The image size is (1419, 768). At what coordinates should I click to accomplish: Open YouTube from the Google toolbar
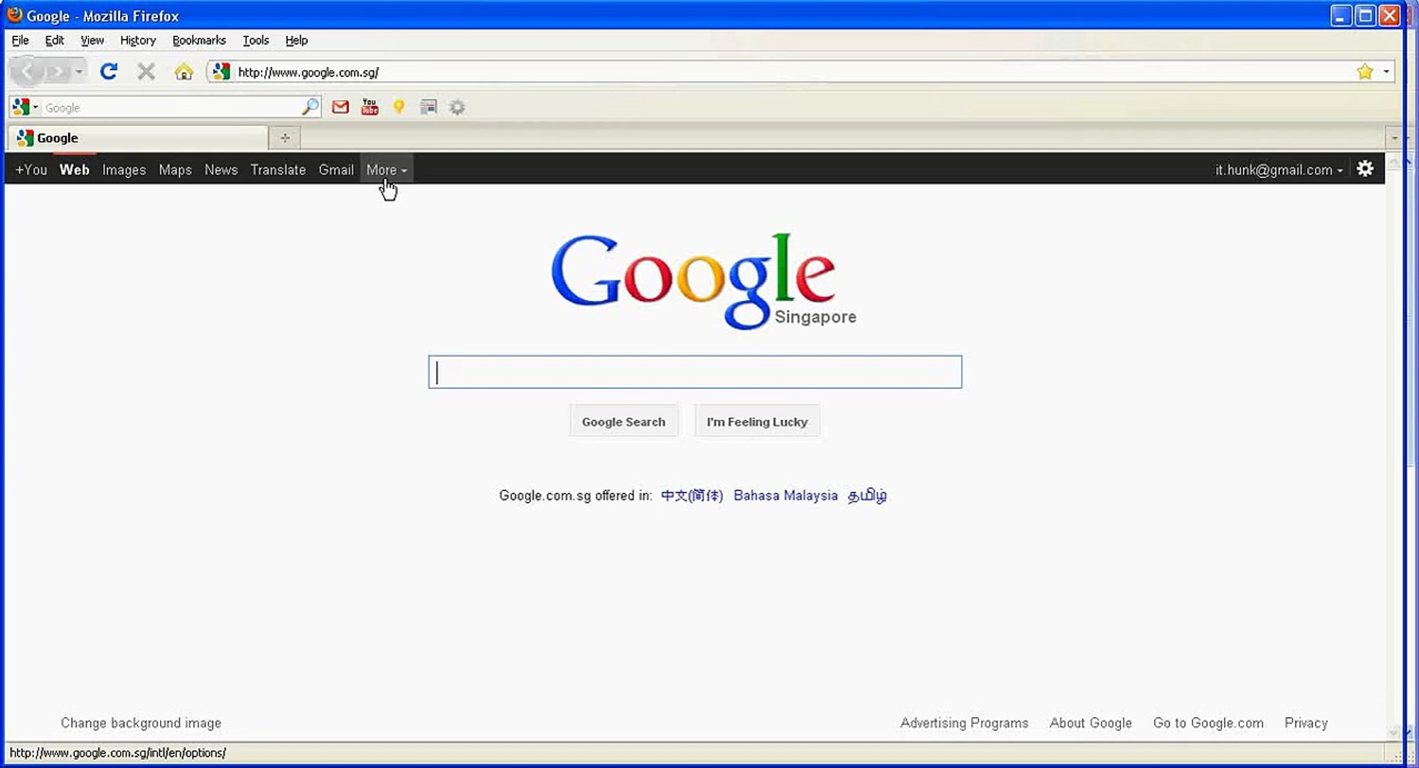click(x=370, y=107)
